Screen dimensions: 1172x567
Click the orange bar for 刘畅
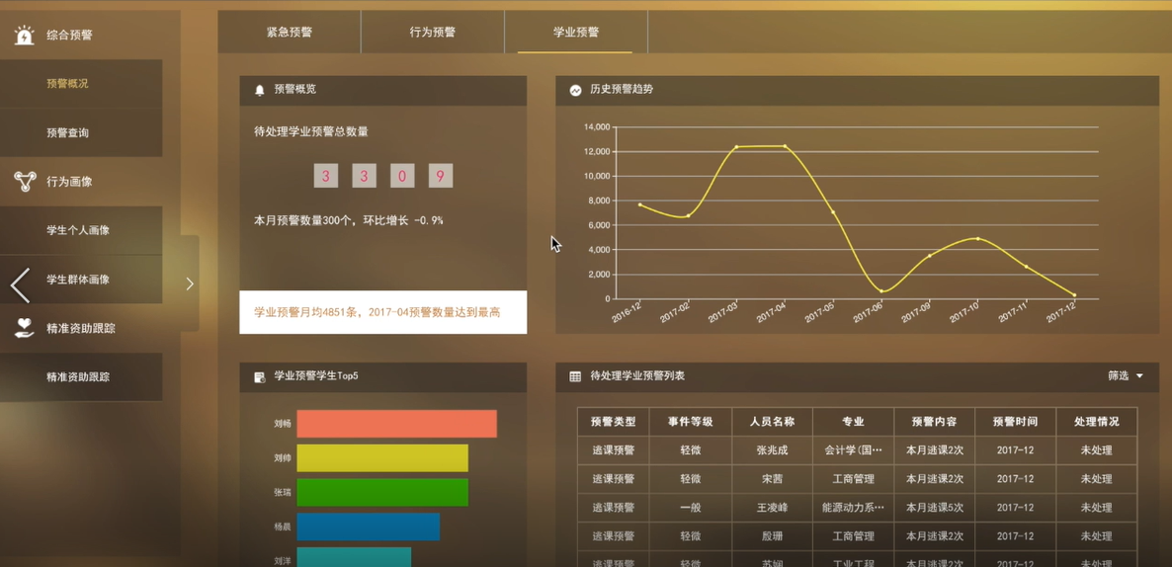tap(396, 424)
